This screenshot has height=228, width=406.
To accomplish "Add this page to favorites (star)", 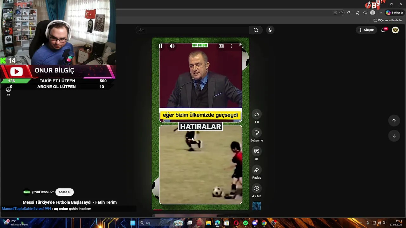I will [341, 13].
